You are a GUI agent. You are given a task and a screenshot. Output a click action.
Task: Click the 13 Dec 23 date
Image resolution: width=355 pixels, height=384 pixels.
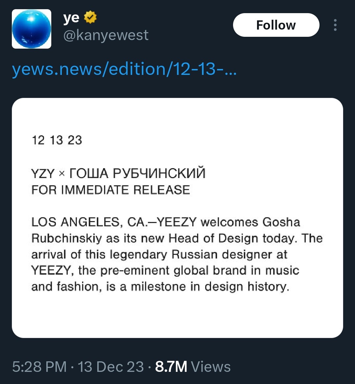111,367
